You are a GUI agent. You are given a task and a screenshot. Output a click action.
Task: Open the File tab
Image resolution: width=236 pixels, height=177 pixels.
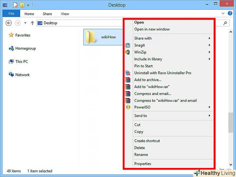(11, 14)
